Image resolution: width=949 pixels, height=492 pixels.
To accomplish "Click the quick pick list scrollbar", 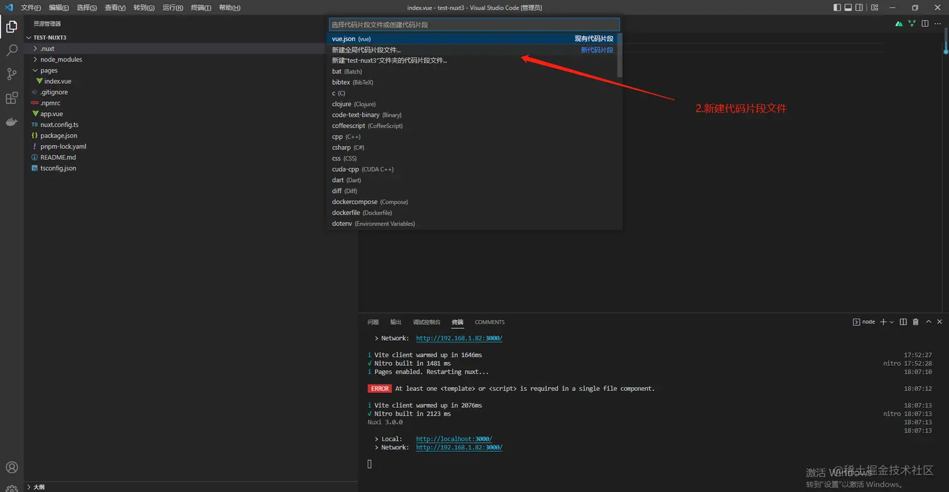I will click(x=620, y=55).
